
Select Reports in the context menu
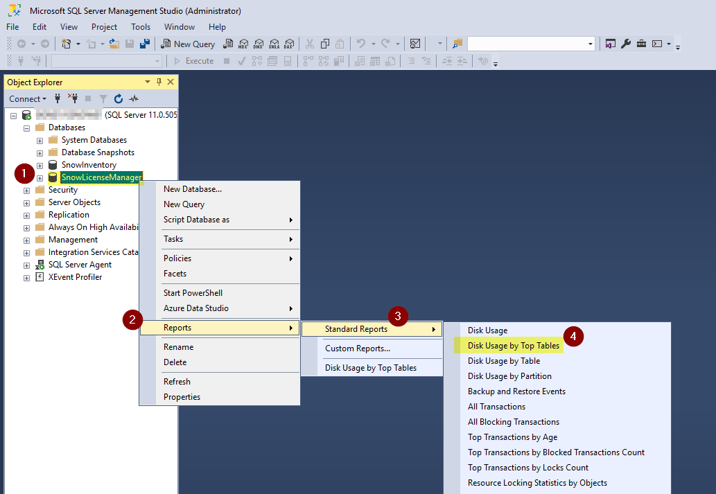220,328
